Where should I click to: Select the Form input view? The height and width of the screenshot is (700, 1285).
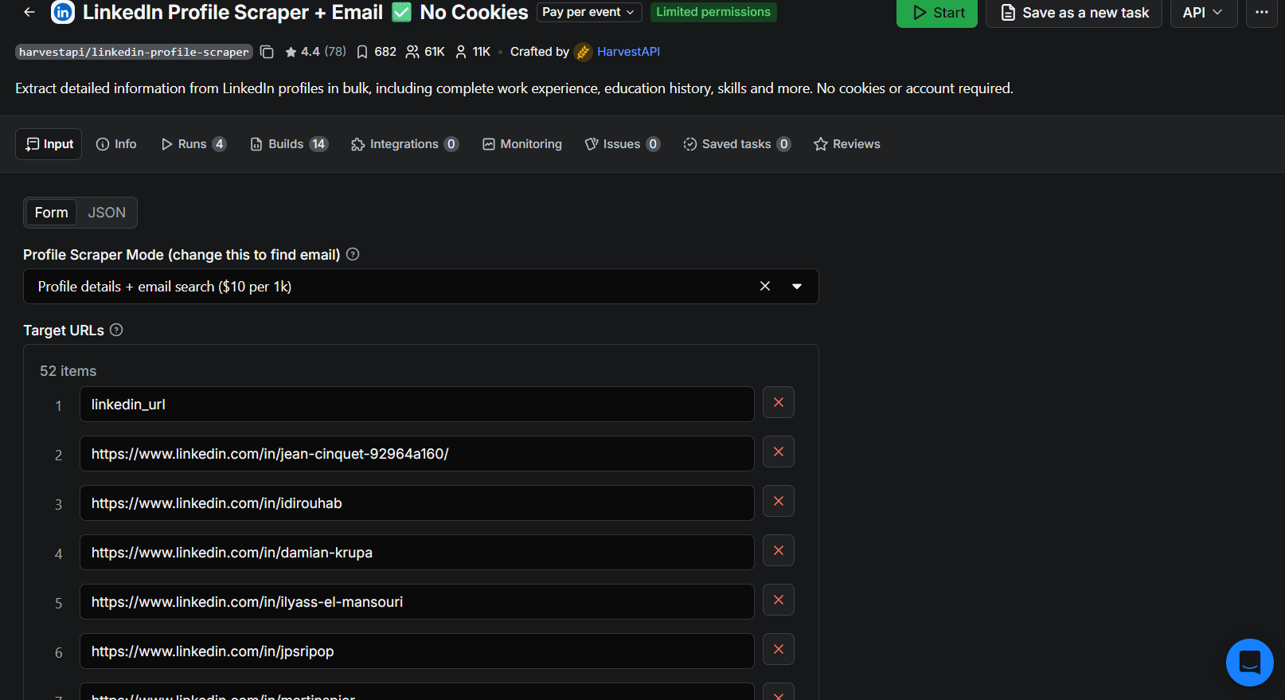[52, 213]
